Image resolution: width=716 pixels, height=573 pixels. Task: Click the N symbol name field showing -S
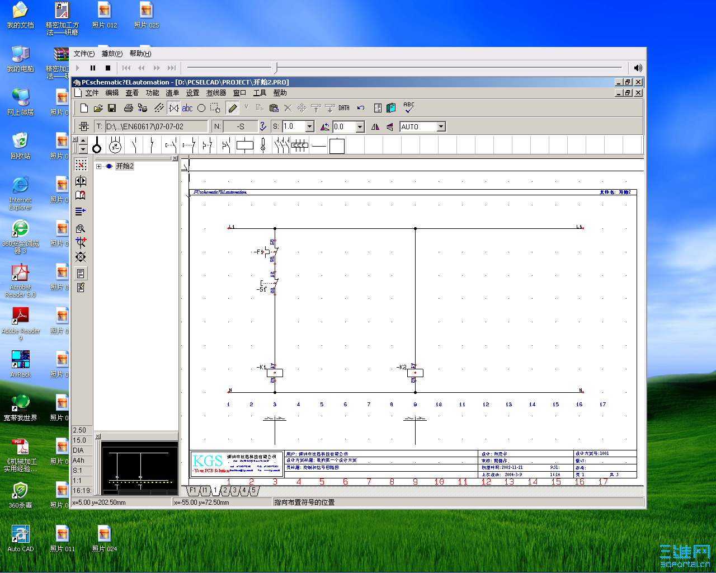(241, 126)
